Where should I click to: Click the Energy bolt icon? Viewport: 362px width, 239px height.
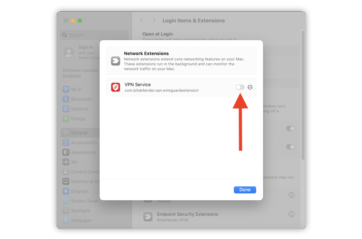[x=66, y=119]
